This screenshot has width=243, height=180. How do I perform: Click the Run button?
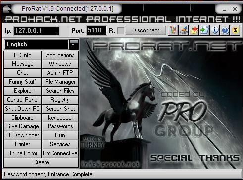pyautogui.click(x=60, y=135)
